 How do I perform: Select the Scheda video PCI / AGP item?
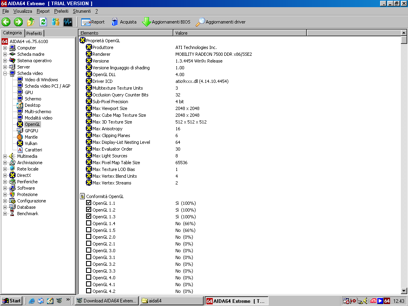click(47, 86)
